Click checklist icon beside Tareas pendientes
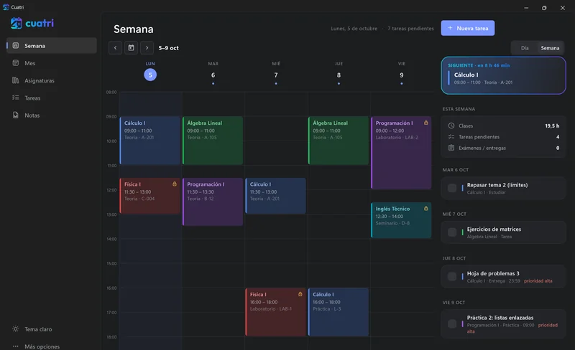575x350 pixels. click(451, 136)
